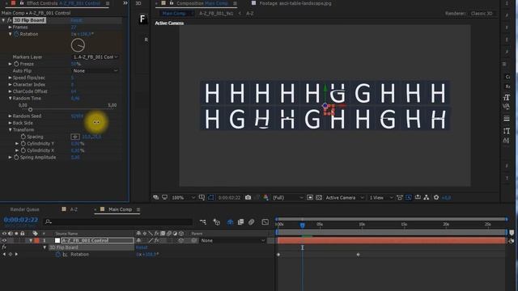Toggle the Rotation stopwatch in Effect Controls

click(x=16, y=34)
